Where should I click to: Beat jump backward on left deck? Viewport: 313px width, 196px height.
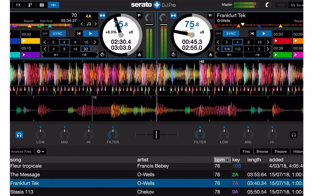[x=56, y=55]
